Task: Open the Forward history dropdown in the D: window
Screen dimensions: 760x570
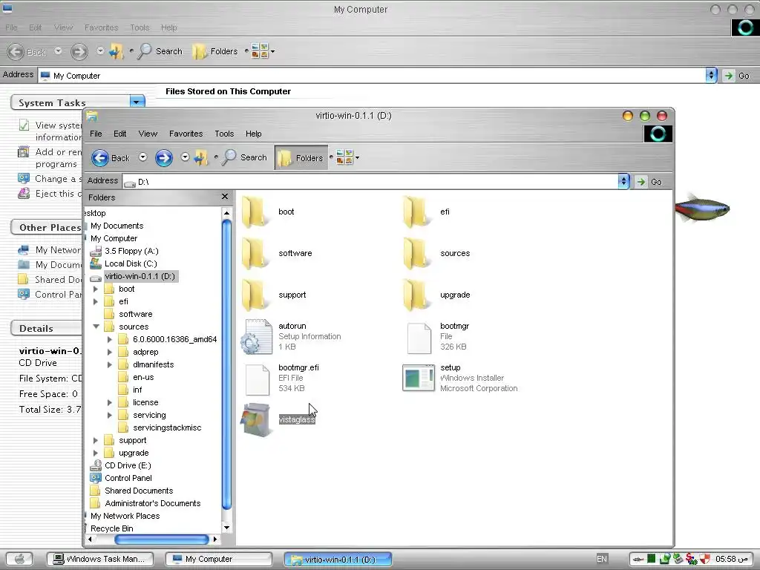Action: pyautogui.click(x=185, y=157)
